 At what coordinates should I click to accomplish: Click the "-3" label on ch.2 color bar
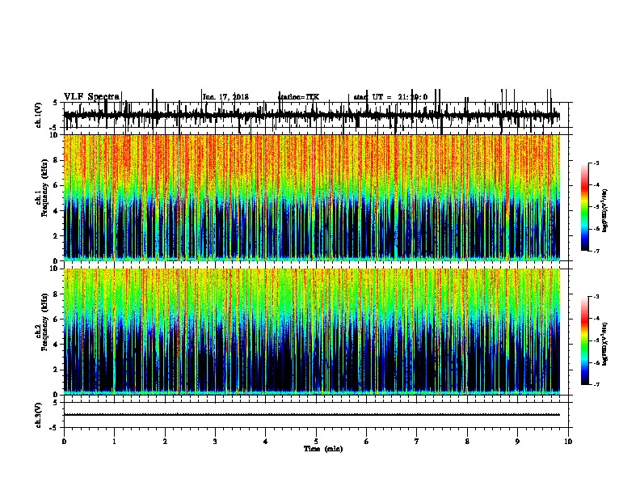pyautogui.click(x=596, y=297)
